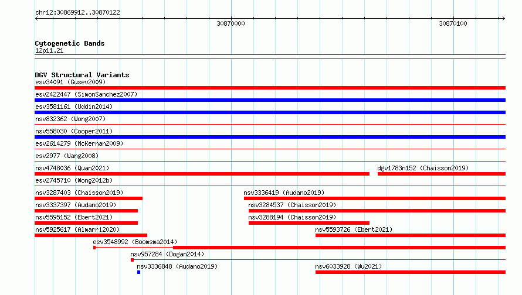Click the red bar of nsv4748036

(x=202, y=174)
